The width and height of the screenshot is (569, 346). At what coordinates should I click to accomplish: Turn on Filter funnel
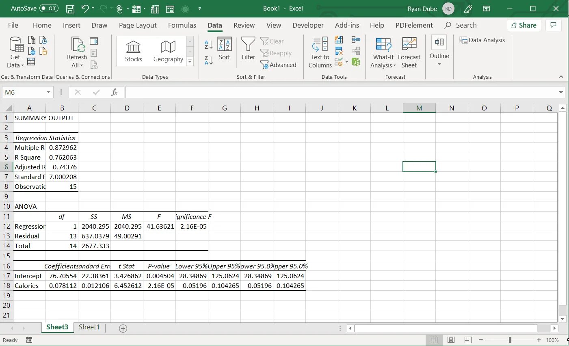point(248,48)
